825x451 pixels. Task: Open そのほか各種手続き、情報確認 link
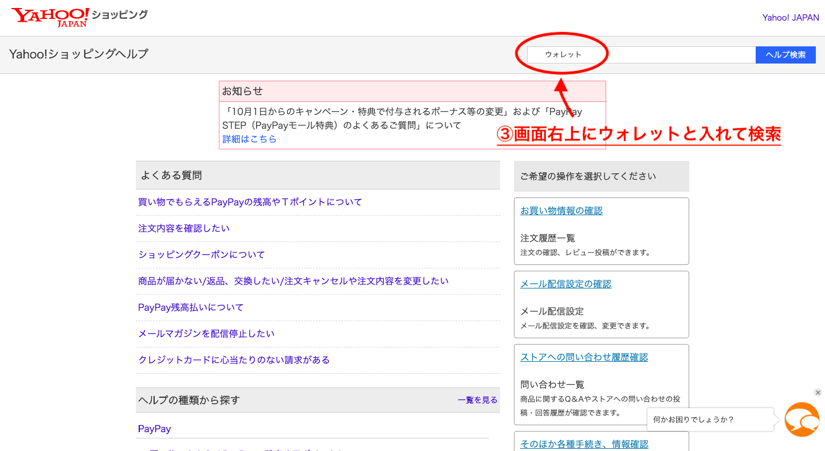click(x=584, y=444)
